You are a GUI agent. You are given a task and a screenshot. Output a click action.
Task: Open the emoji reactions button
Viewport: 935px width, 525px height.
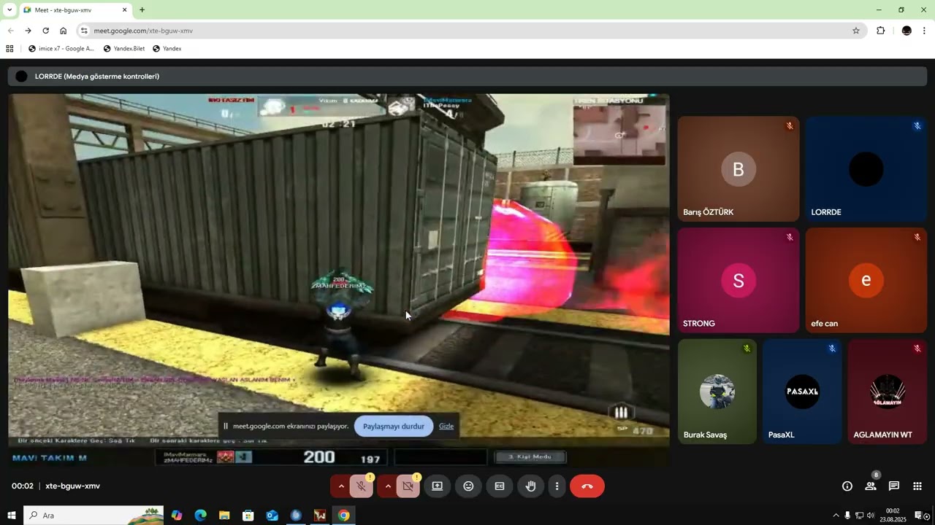[x=468, y=486]
